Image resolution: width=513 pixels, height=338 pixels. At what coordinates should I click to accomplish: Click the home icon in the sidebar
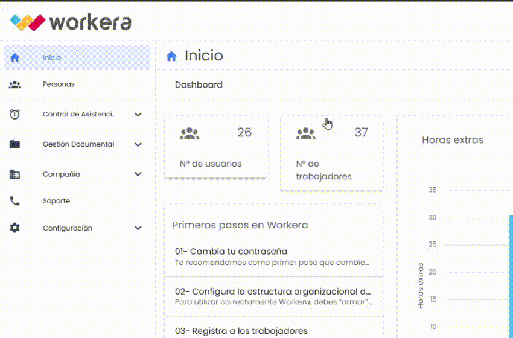pos(15,58)
